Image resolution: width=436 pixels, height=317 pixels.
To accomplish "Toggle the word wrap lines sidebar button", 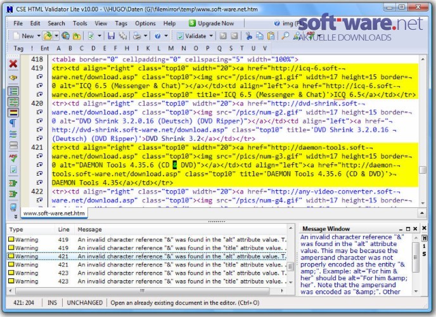I will tap(13, 134).
